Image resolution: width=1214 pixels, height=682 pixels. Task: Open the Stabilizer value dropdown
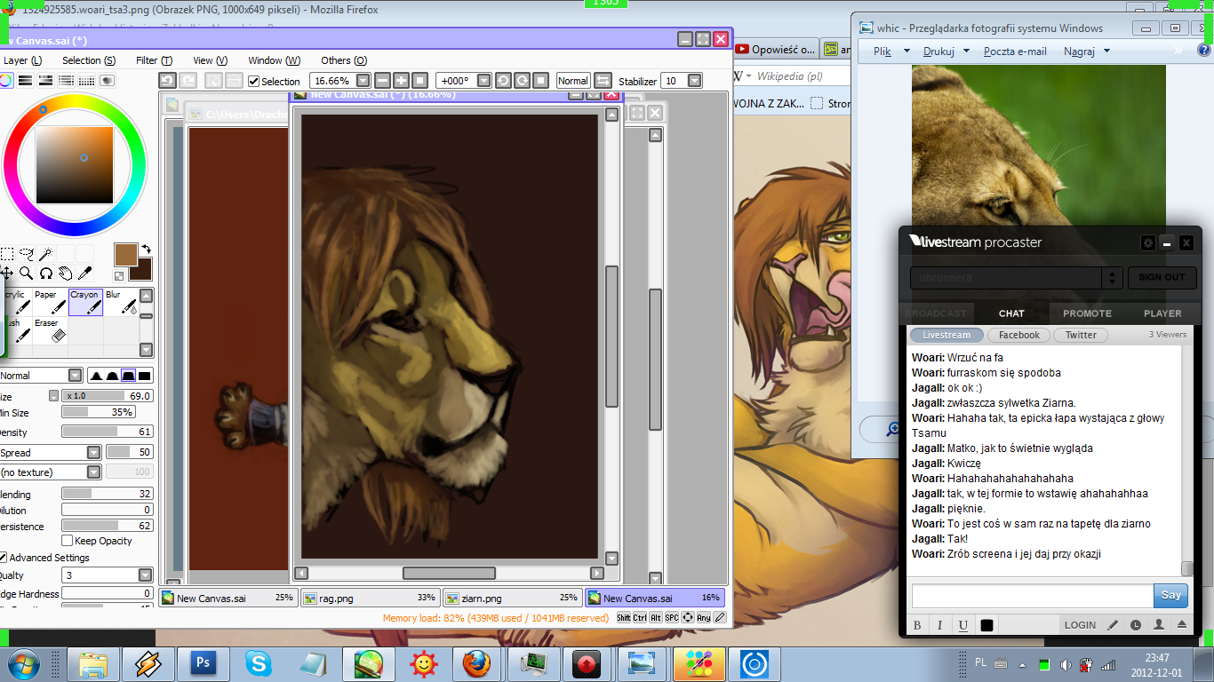(x=694, y=81)
